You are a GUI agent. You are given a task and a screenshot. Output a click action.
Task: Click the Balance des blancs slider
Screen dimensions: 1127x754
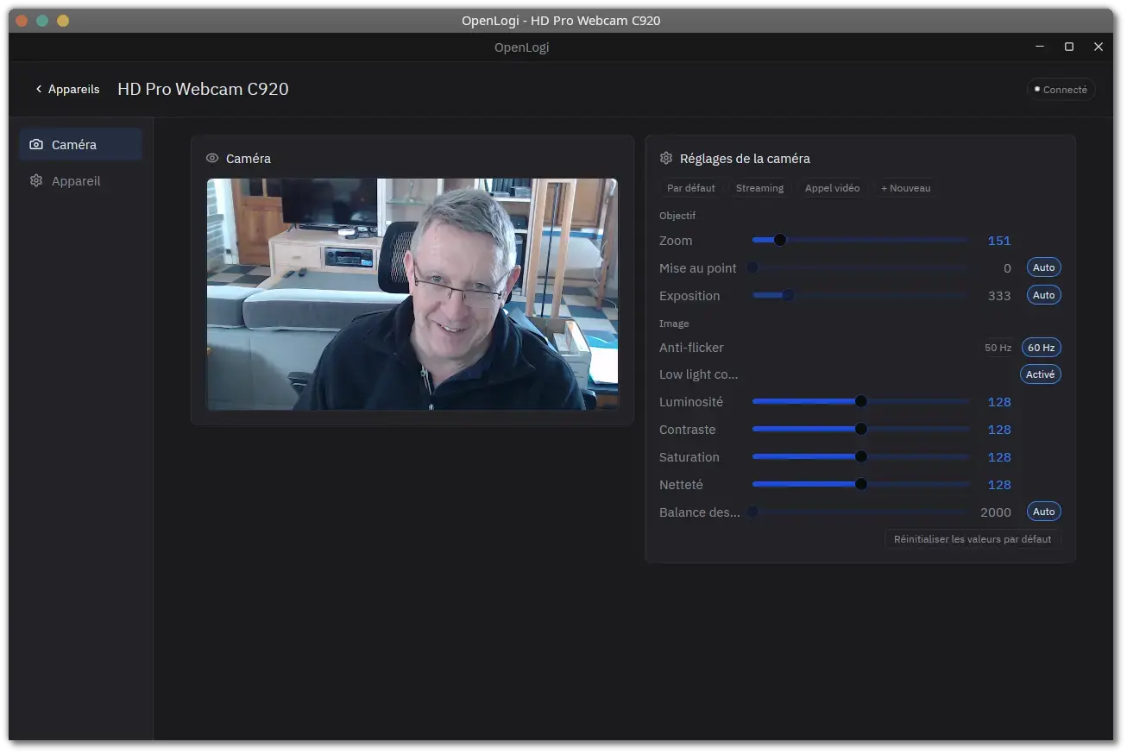click(860, 512)
